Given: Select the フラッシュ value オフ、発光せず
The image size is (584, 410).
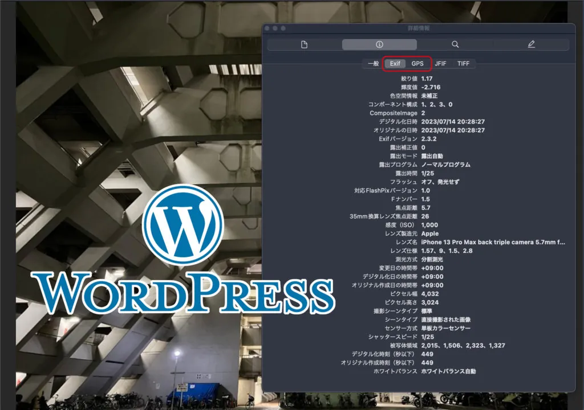Looking at the screenshot, I should click(440, 182).
